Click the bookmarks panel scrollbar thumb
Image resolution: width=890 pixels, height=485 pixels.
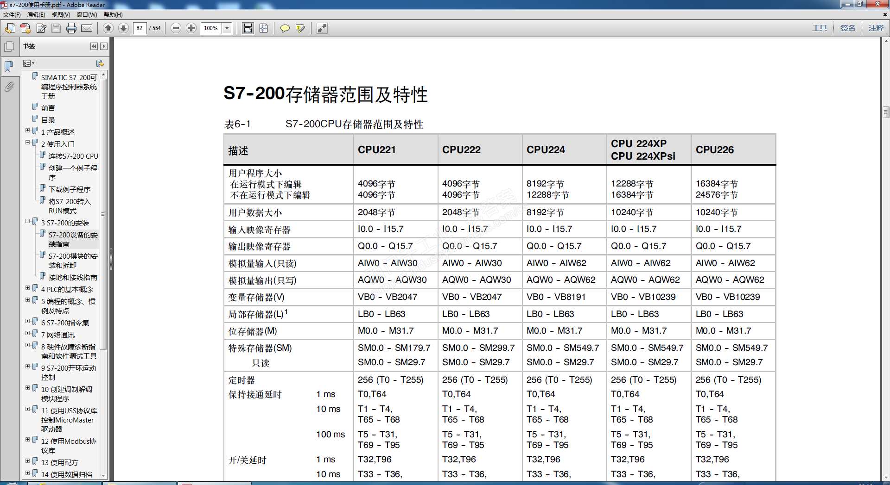[x=103, y=214]
